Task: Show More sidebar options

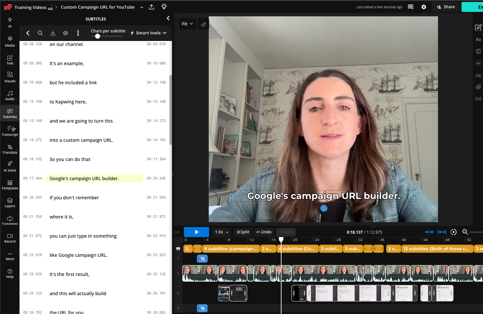Action: coord(10,256)
